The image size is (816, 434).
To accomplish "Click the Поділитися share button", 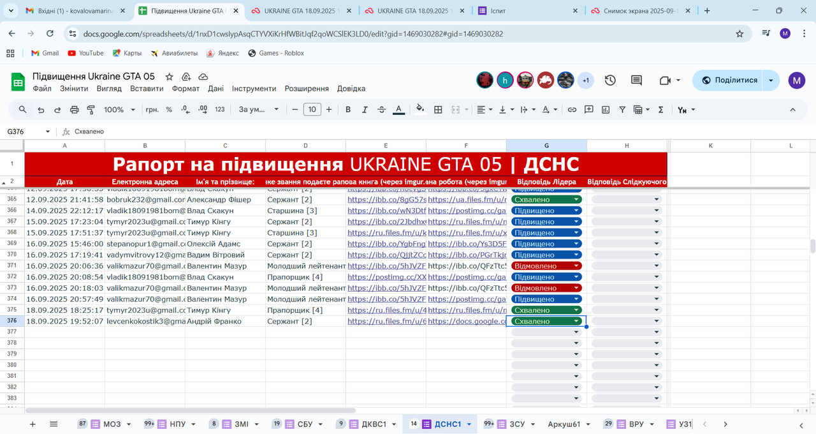I will click(x=729, y=80).
